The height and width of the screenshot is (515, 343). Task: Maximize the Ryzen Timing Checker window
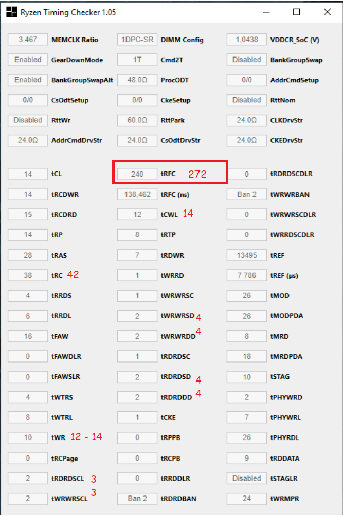pos(296,12)
